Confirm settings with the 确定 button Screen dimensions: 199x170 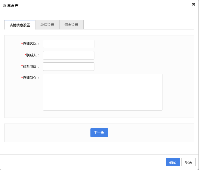pos(173,162)
